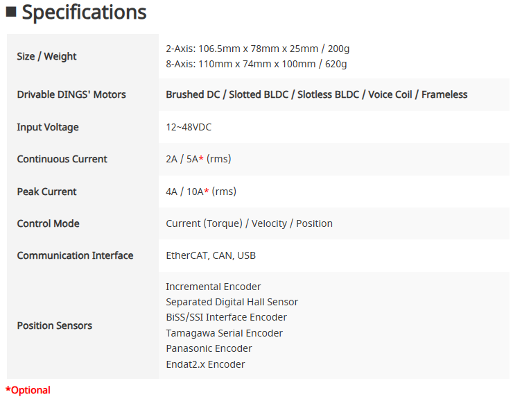Select the Incremental Encoder entry
This screenshot has width=513, height=399.
pos(214,287)
